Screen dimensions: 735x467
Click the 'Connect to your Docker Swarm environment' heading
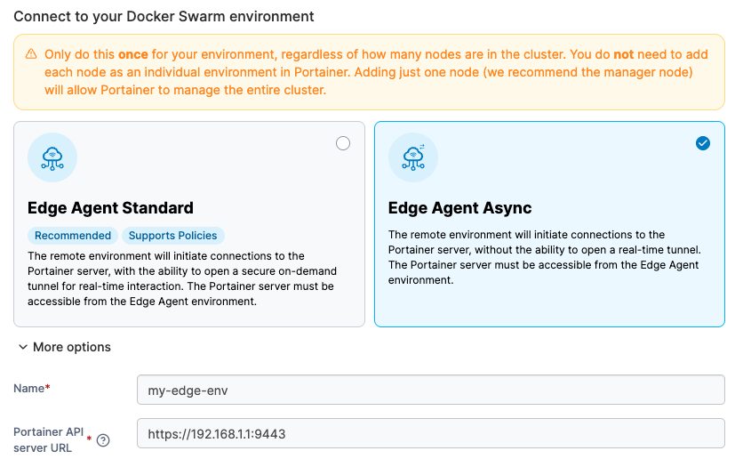pyautogui.click(x=164, y=16)
